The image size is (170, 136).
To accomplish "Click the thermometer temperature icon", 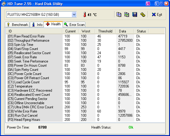I will pyautogui.click(x=85, y=15).
